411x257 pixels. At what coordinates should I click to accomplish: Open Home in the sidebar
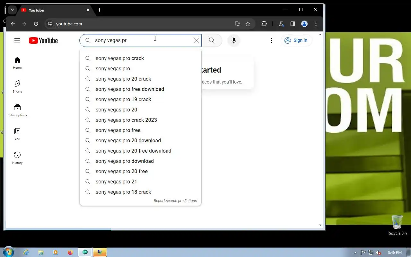(17, 63)
